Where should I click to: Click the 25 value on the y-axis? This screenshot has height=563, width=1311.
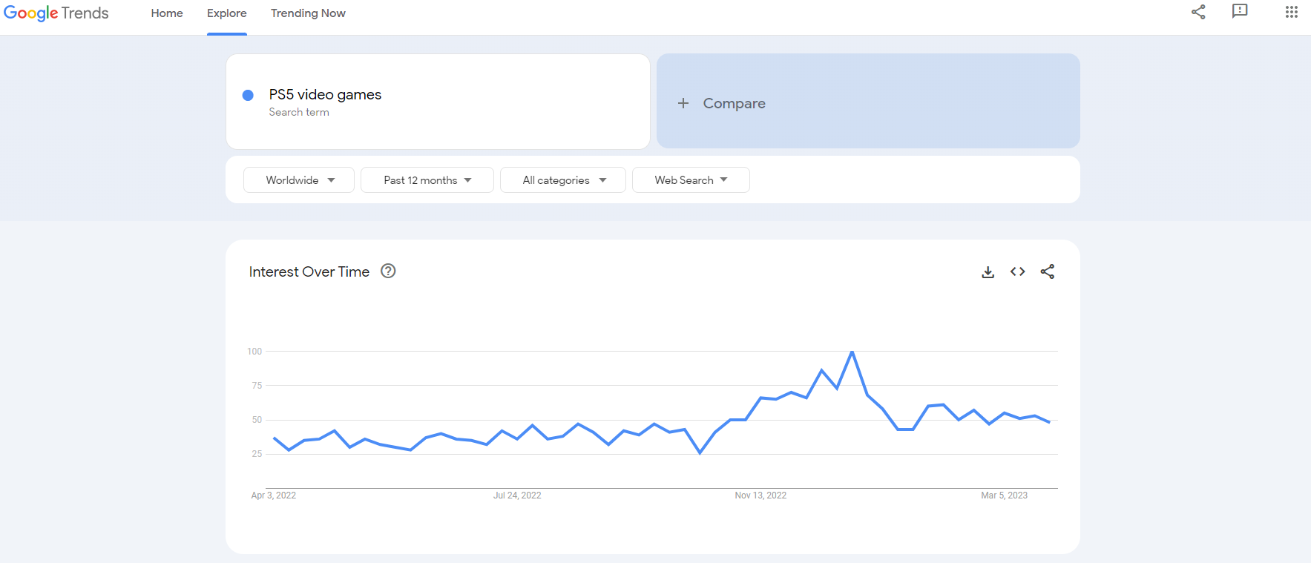pyautogui.click(x=257, y=454)
